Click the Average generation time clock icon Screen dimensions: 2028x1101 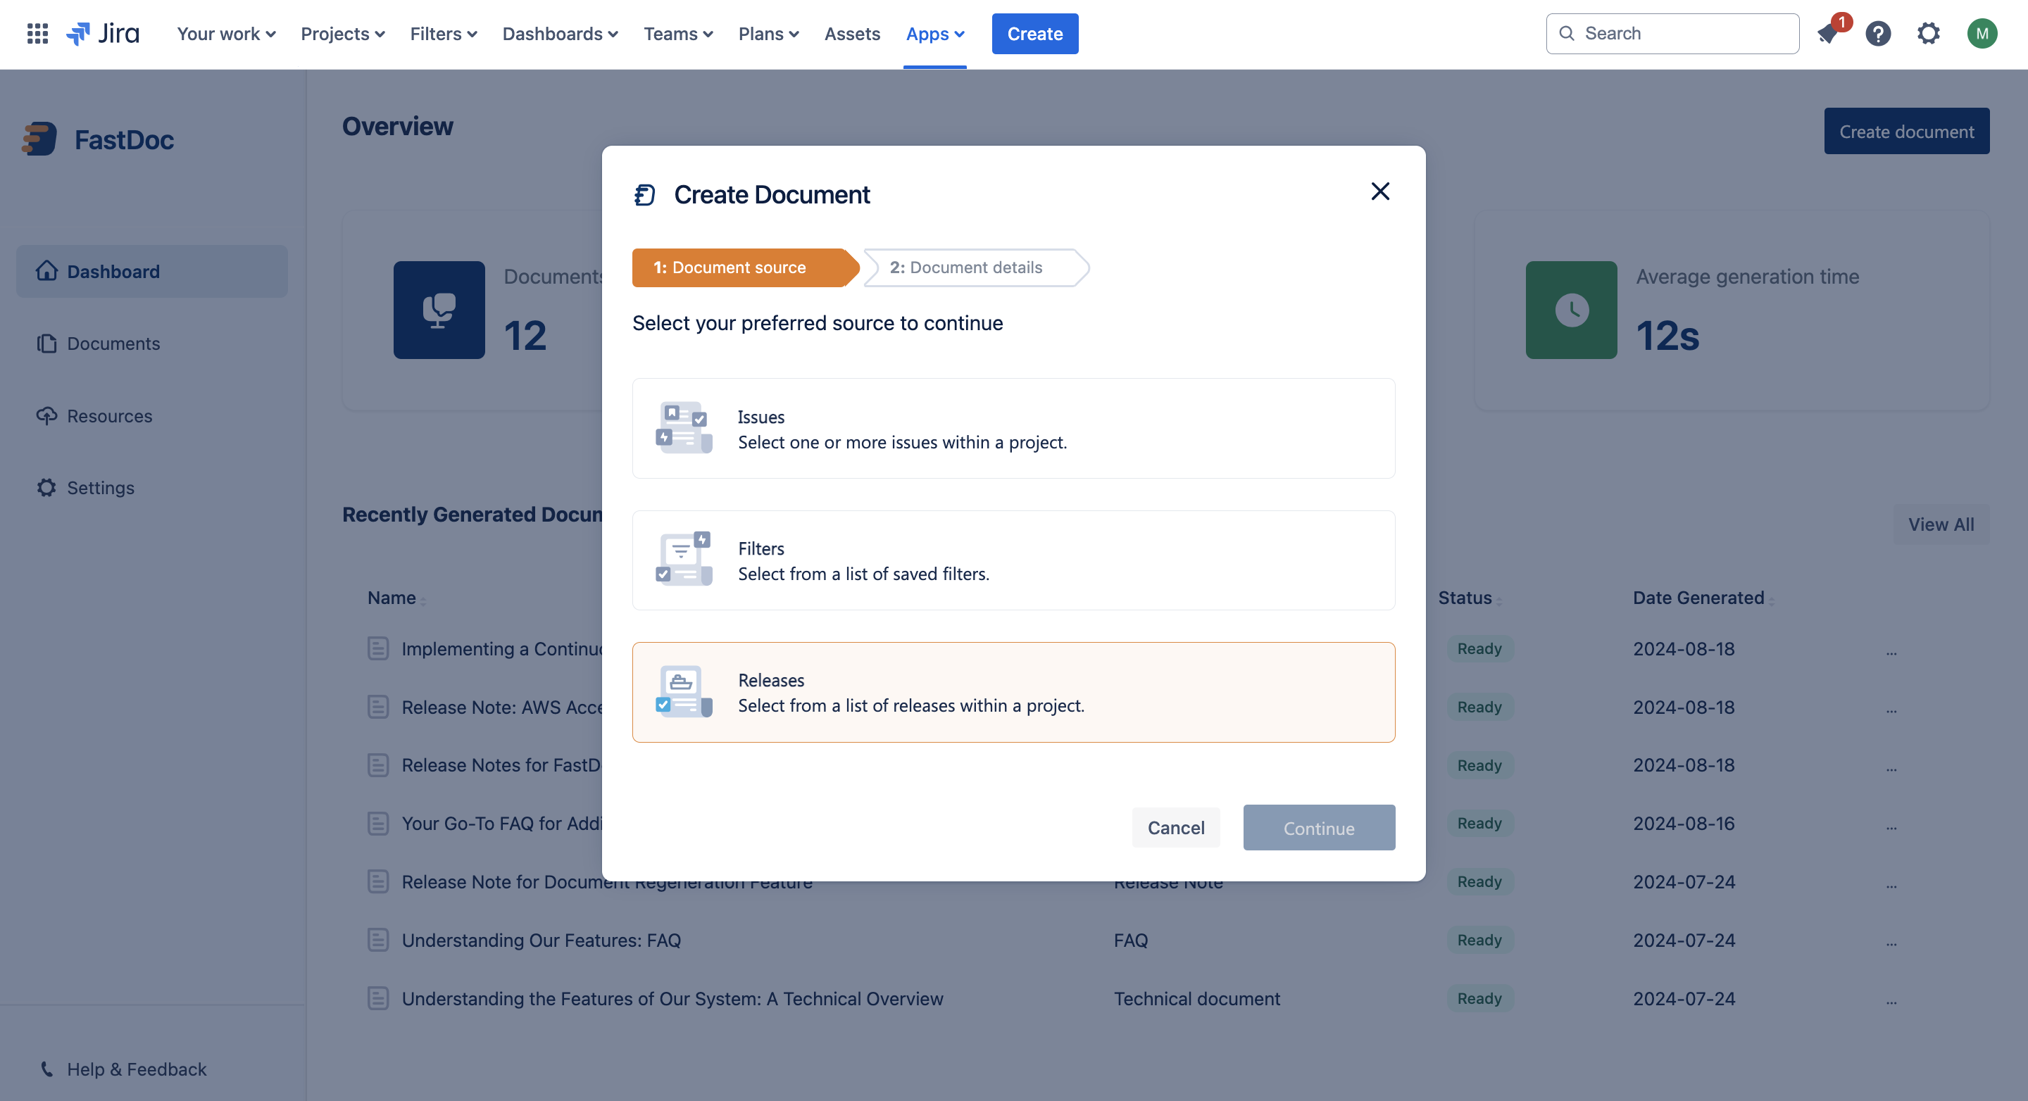[1572, 310]
